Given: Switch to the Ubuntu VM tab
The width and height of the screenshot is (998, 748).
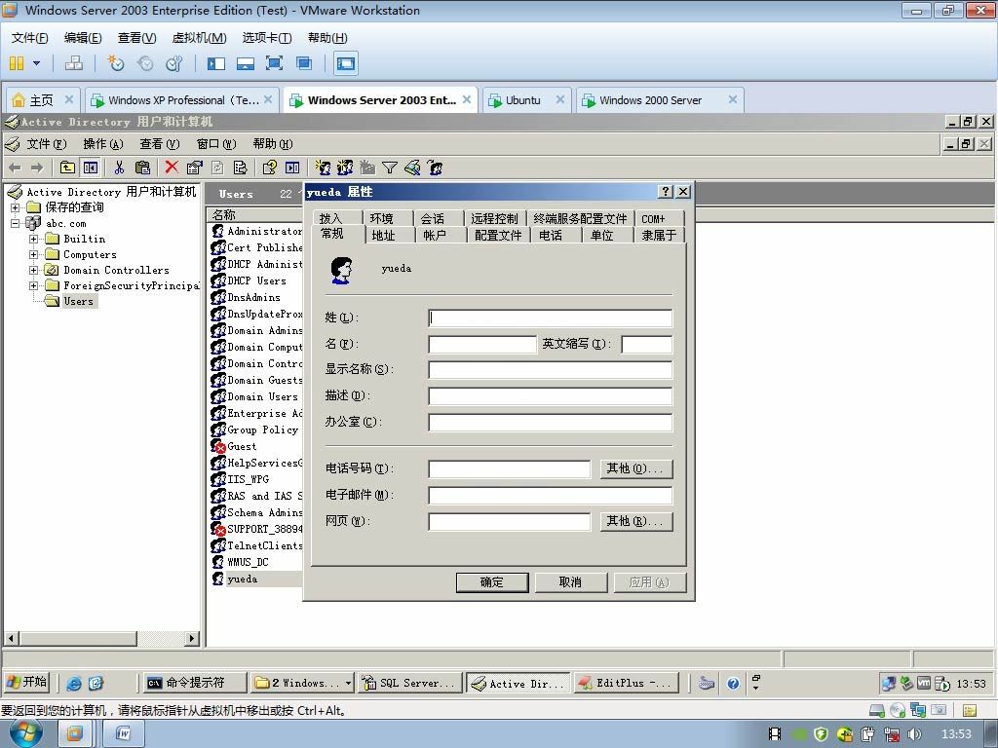Looking at the screenshot, I should 525,100.
